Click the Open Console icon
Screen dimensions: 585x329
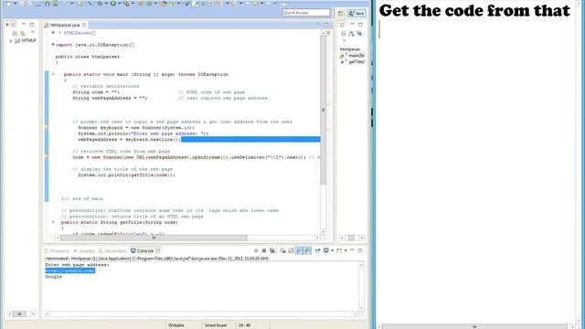(339, 250)
